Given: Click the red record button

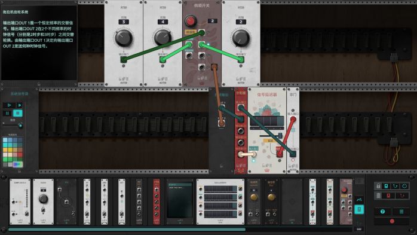Looking at the screenshot, I should click(x=392, y=221).
